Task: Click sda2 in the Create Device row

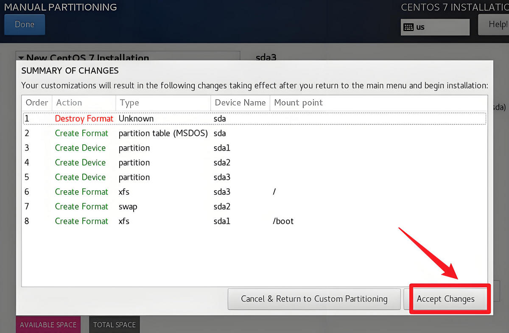Action: 222,162
